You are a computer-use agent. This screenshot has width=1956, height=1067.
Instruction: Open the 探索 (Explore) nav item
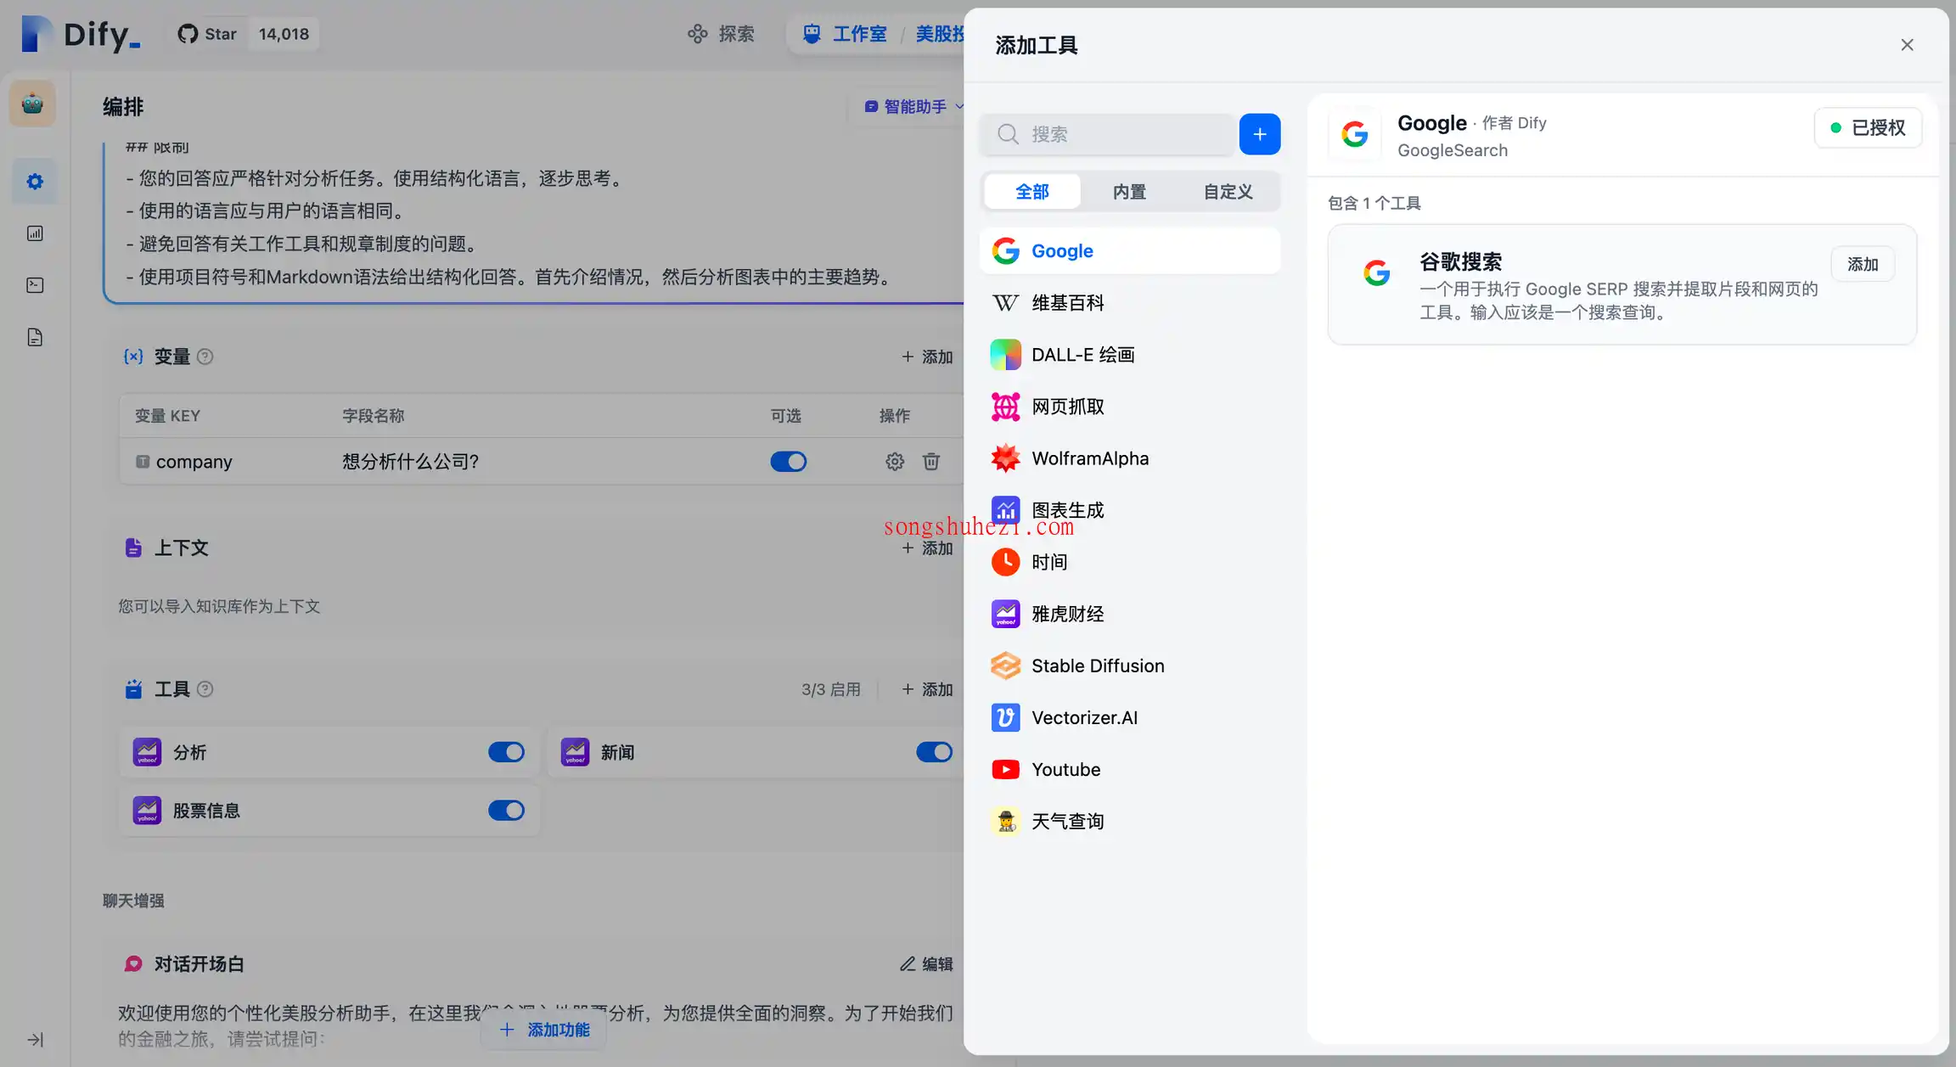pyautogui.click(x=721, y=34)
